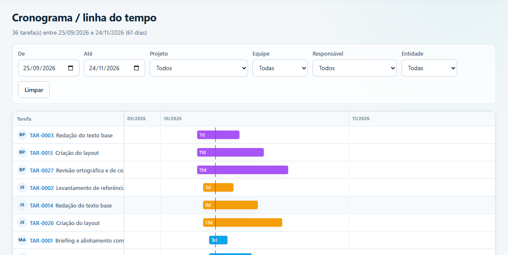Click the 09/2026 month header

point(136,119)
